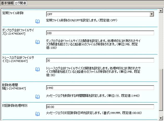This screenshot has width=164, height=121.
Task: Select the ログ関連 tab
Action: coord(21,3)
